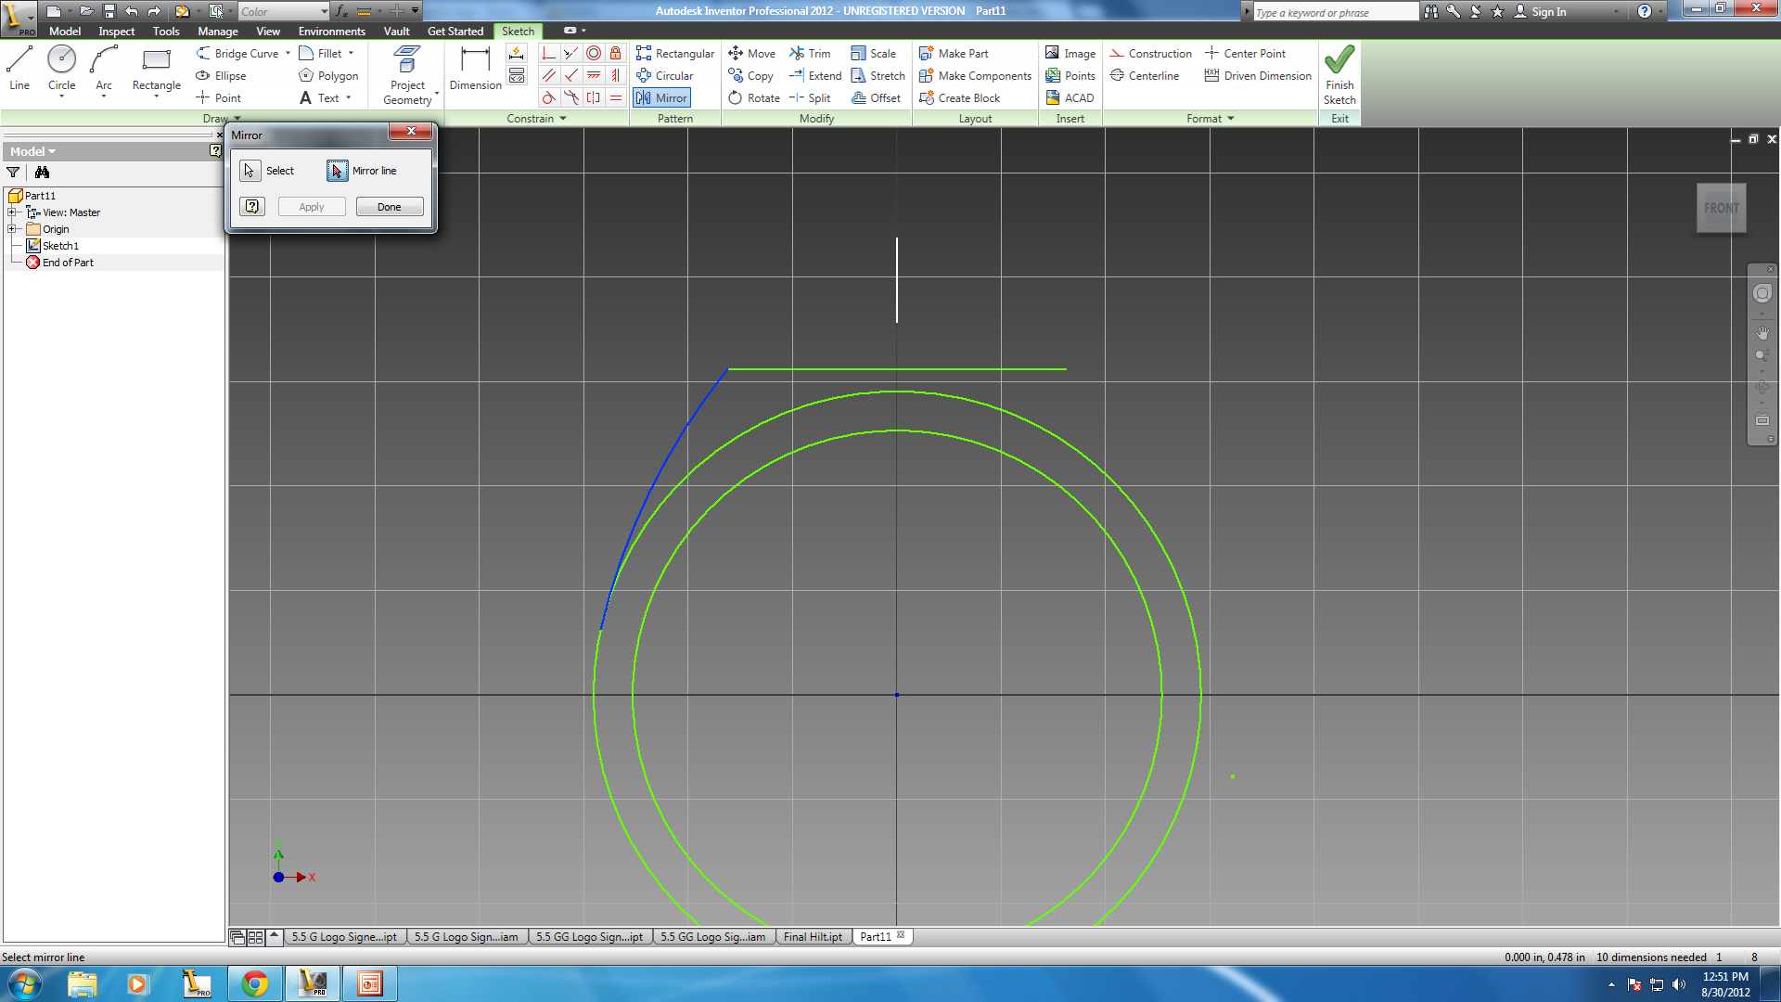Select the Circle tool

pos(61,68)
